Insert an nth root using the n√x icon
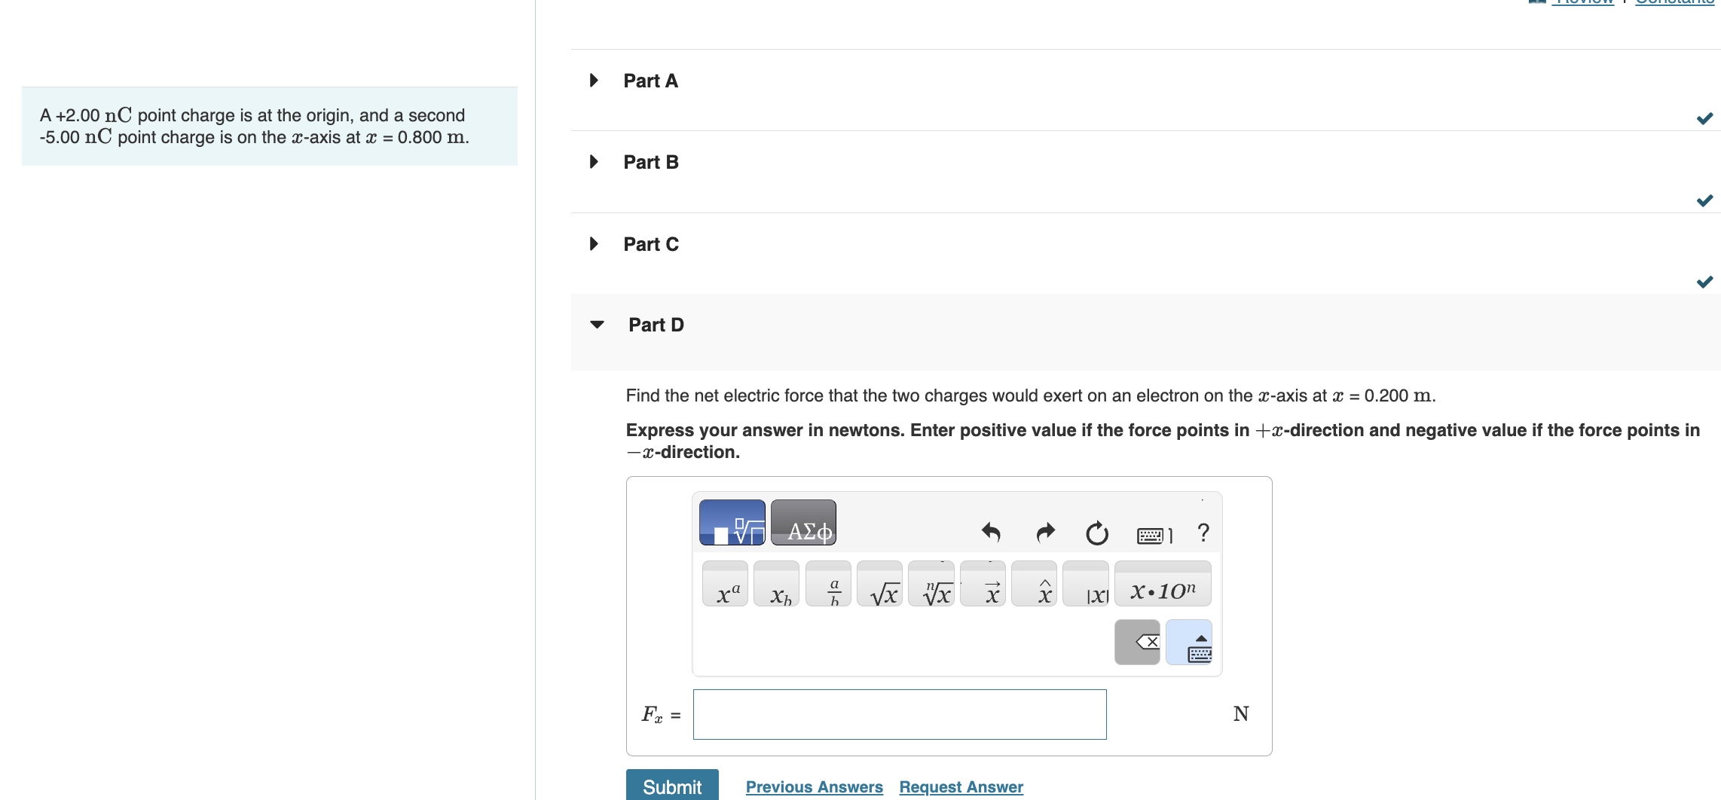 933,588
